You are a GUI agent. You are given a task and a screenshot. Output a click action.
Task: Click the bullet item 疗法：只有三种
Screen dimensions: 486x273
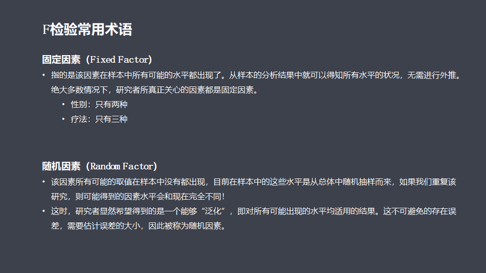(x=99, y=119)
